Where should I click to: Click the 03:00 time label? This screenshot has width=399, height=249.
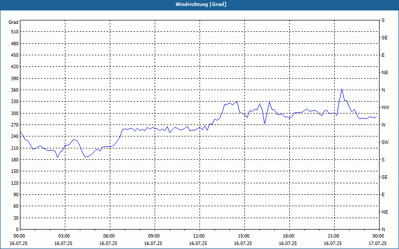coord(65,236)
